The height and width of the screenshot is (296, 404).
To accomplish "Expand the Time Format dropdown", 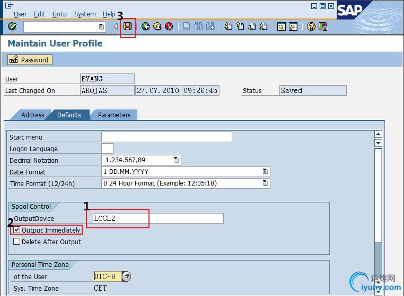I will 265,183.
